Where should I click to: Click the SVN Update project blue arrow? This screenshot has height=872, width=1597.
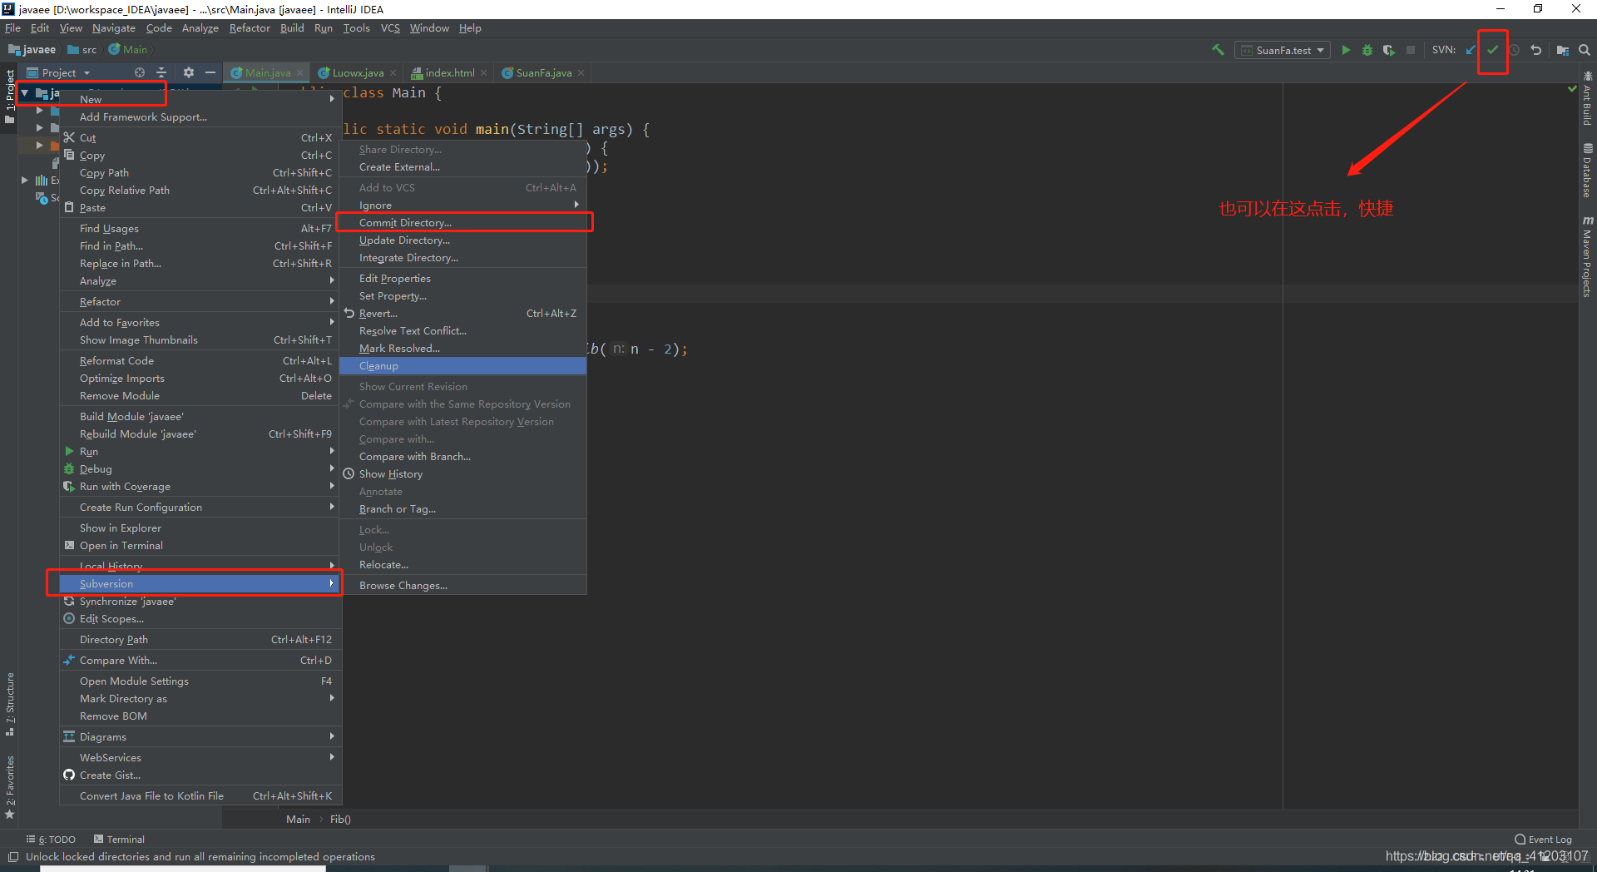click(1471, 50)
